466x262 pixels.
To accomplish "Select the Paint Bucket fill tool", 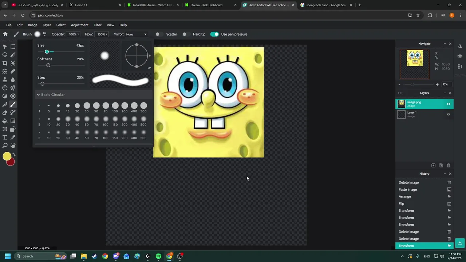I will [5, 121].
